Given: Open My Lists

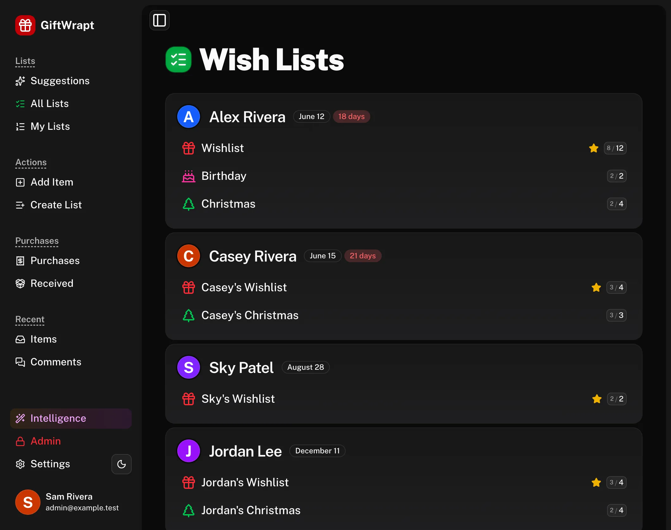Looking at the screenshot, I should (71, 126).
